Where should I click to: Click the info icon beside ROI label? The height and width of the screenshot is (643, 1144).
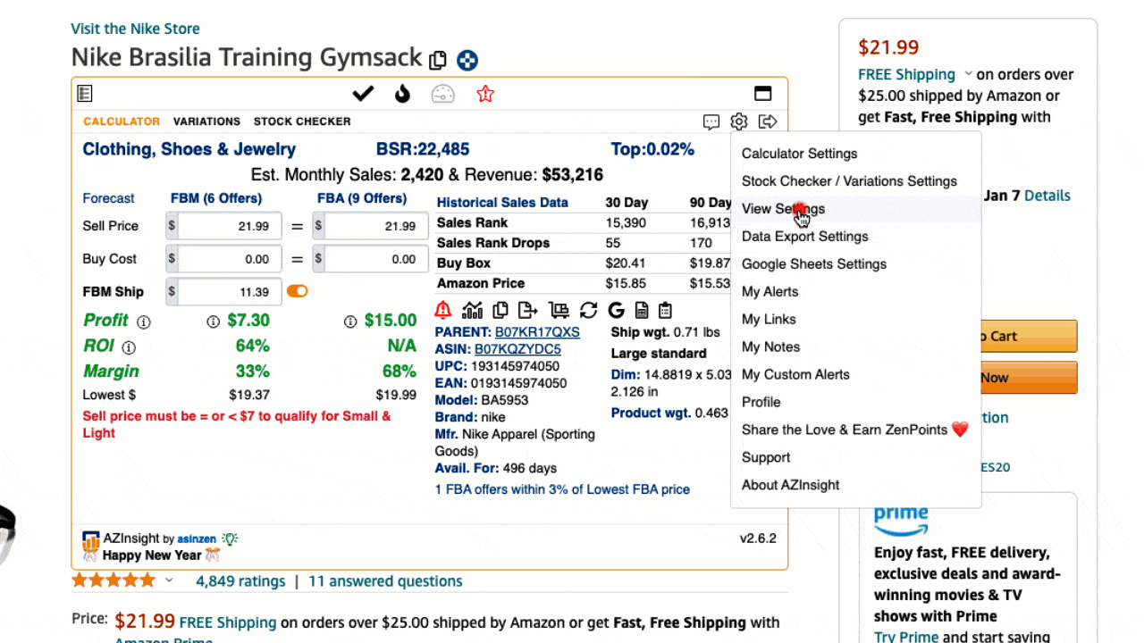click(x=129, y=347)
